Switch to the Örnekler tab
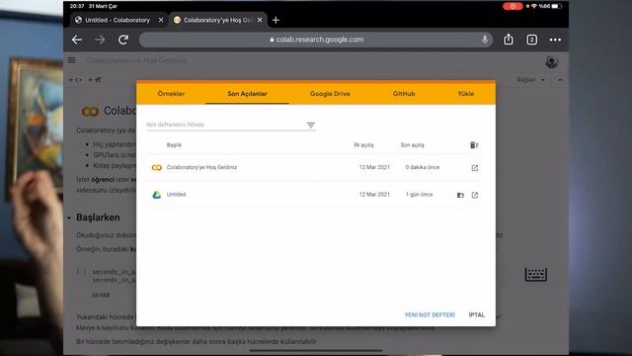632x356 pixels. [171, 94]
